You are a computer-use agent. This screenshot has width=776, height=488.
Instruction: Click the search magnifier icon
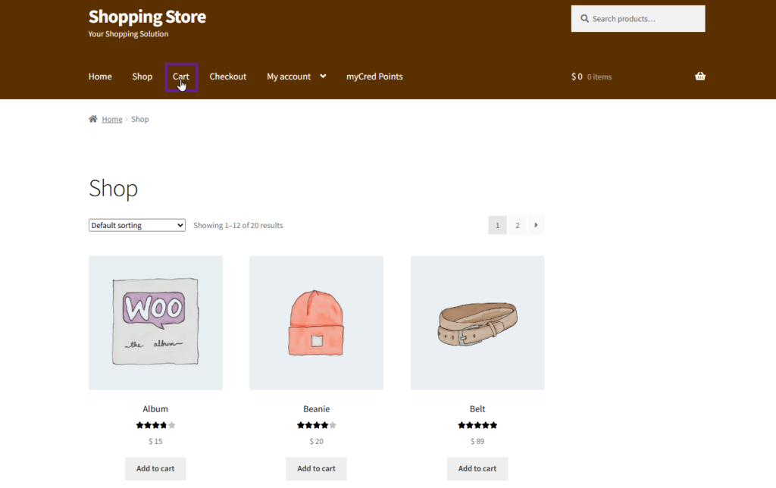coord(585,19)
